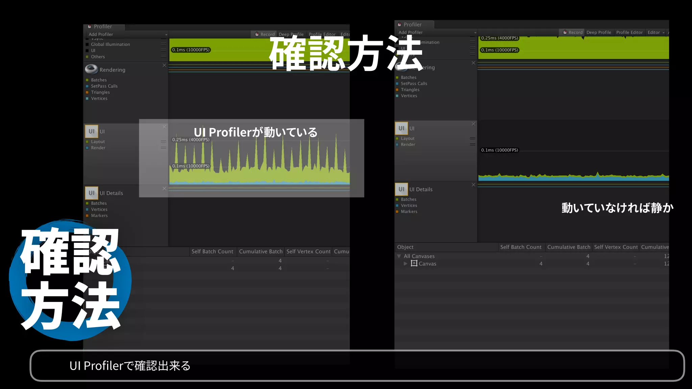
Task: Toggle Record button in left Profiler
Action: pos(265,34)
